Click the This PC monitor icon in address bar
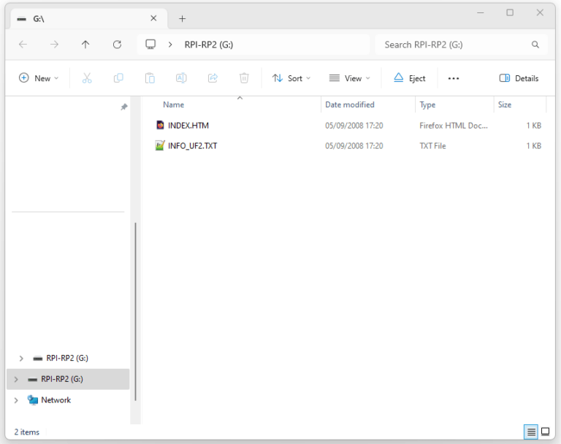Viewport: 561px width, 444px height. point(150,45)
